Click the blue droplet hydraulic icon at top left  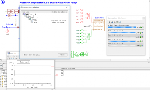click(x=3, y=2)
